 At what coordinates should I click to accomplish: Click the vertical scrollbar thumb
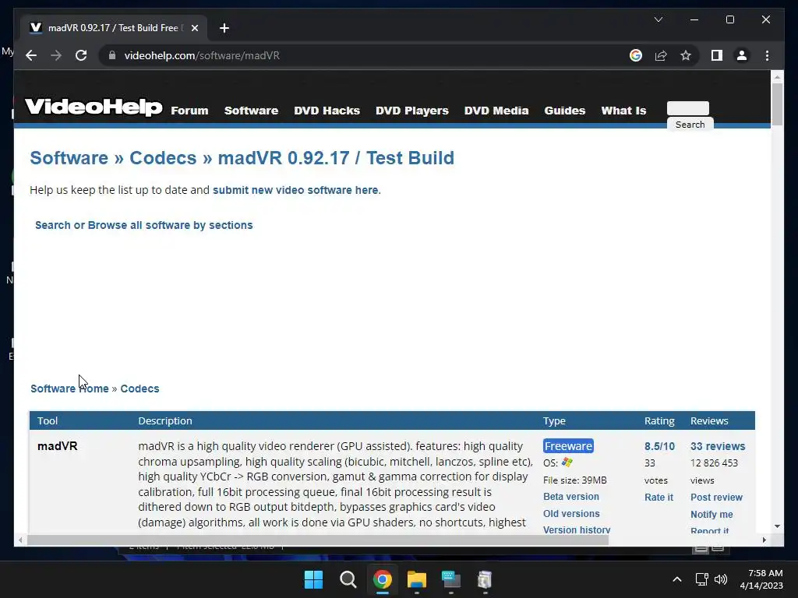pos(777,104)
